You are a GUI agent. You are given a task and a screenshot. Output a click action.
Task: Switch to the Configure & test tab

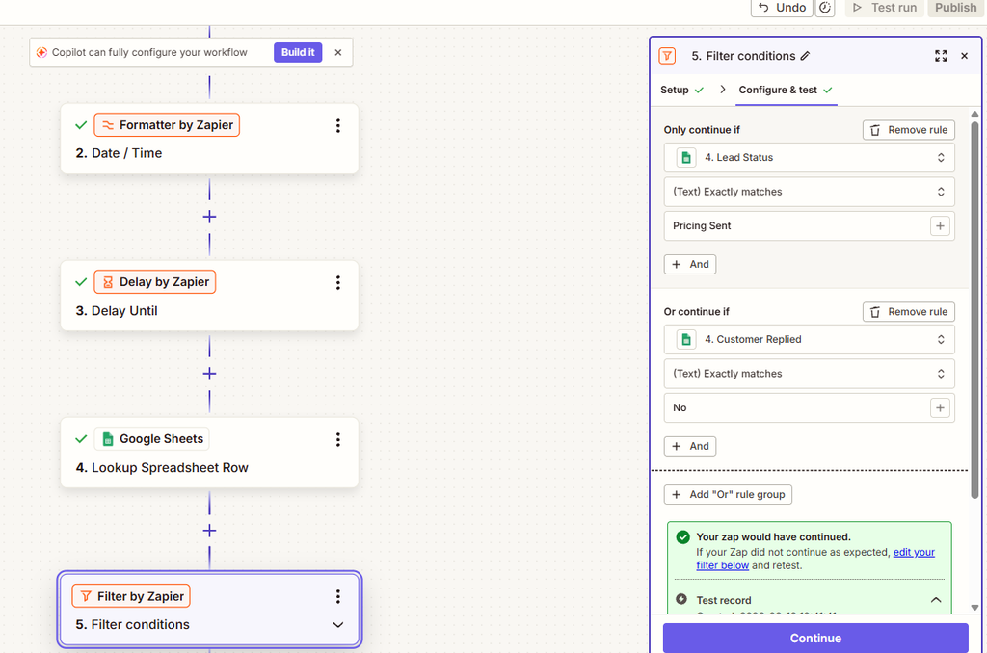coord(786,90)
